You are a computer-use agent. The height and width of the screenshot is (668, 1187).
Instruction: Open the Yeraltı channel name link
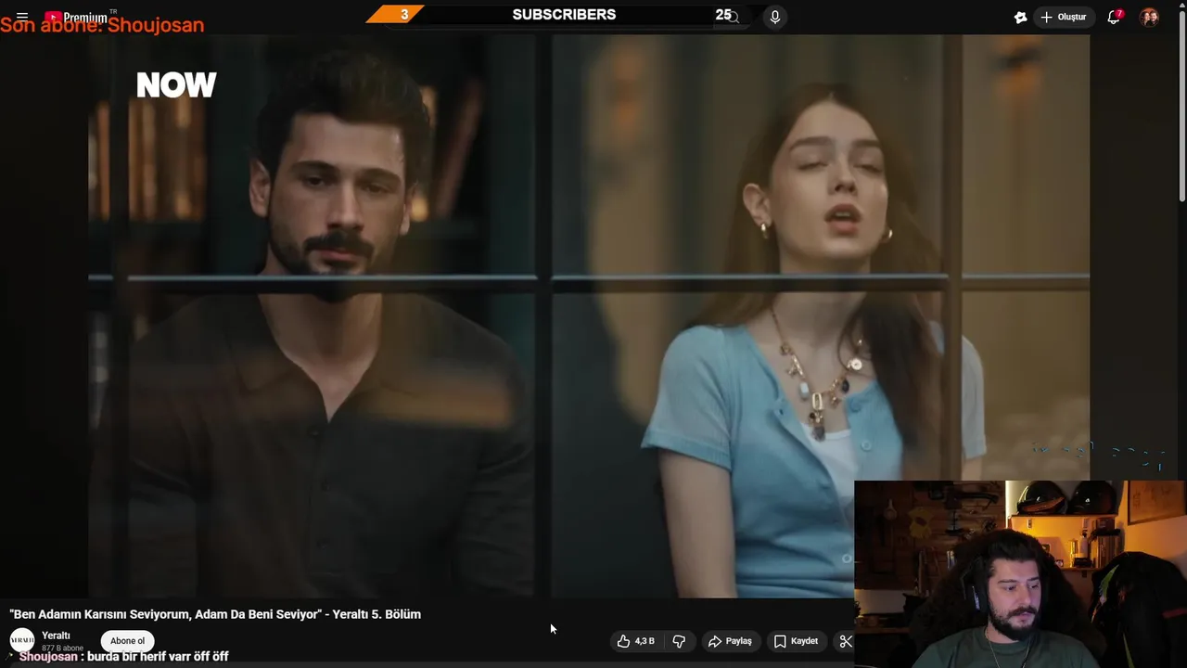(56, 636)
